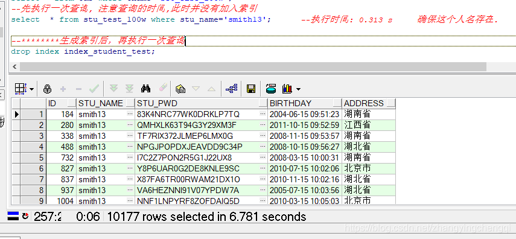Image resolution: width=516 pixels, height=239 pixels.
Task: Click the status bar rows selected message
Action: click(x=206, y=217)
